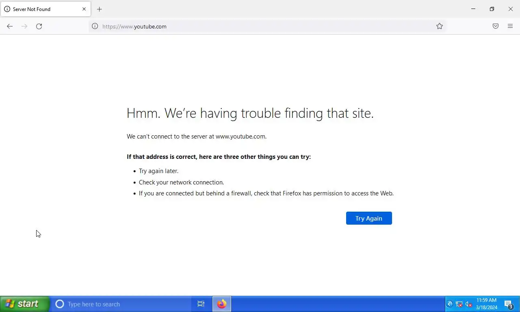The image size is (520, 312).
Task: Open a new tab with the plus button
Action: (x=100, y=9)
